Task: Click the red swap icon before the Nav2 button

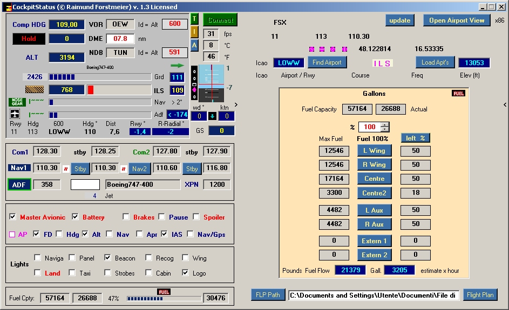Action: [x=124, y=168]
